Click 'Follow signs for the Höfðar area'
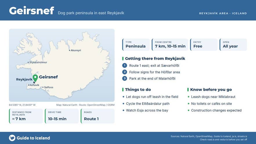 coord(155,72)
